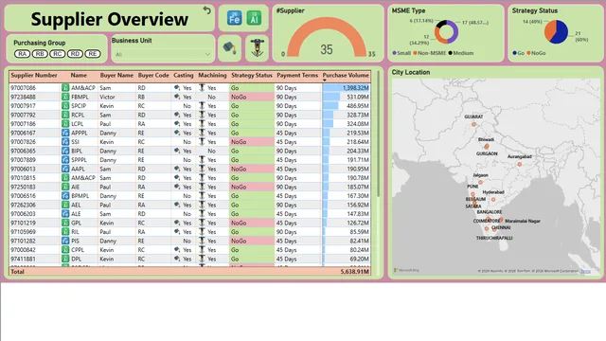Screen dimensions: 606x341
Task: Click the Hyderabad point on the map
Action: 493,200
